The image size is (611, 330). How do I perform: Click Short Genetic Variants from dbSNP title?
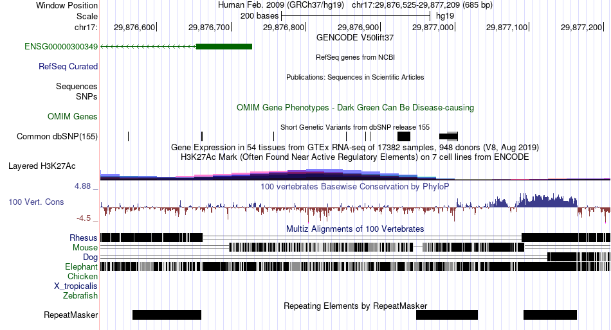click(x=355, y=127)
